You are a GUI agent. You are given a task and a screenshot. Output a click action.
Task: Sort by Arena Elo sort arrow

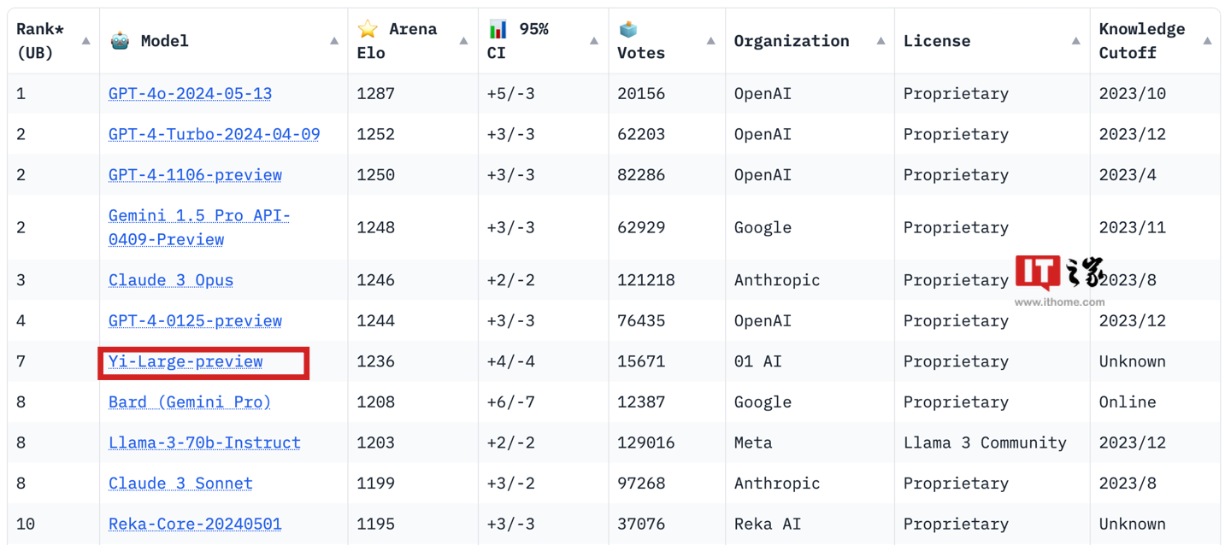click(x=463, y=41)
